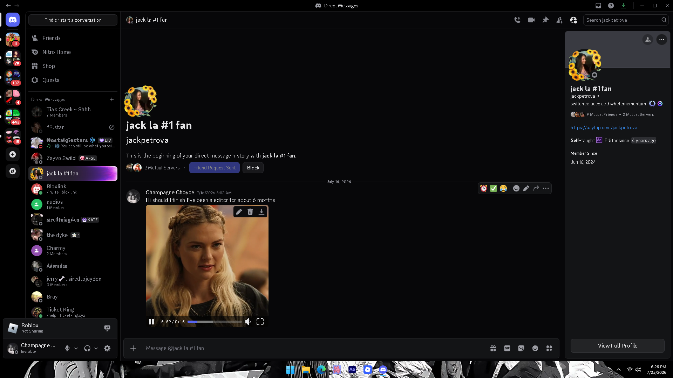This screenshot has width=673, height=378.
Task: Open the GIF picker
Action: [x=507, y=348]
